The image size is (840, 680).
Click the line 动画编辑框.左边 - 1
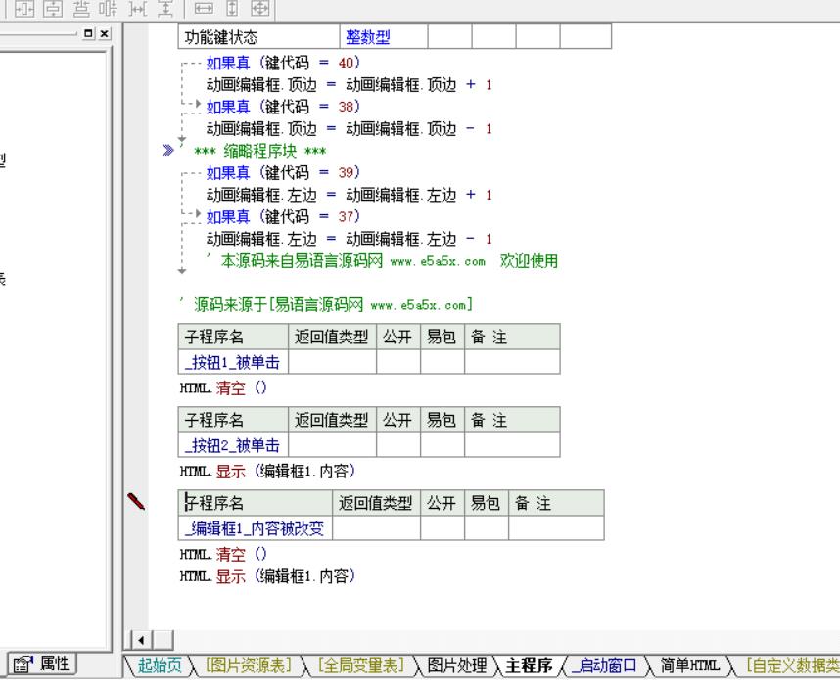pyautogui.click(x=350, y=239)
